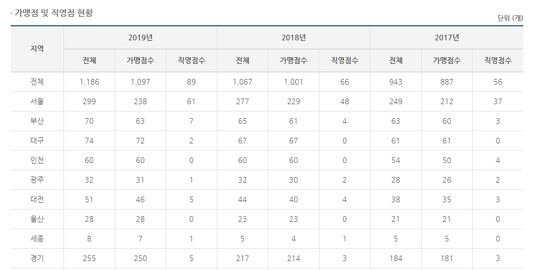The width and height of the screenshot is (535, 270).
Task: Click 부산 2018 total '65'
Action: (243, 121)
